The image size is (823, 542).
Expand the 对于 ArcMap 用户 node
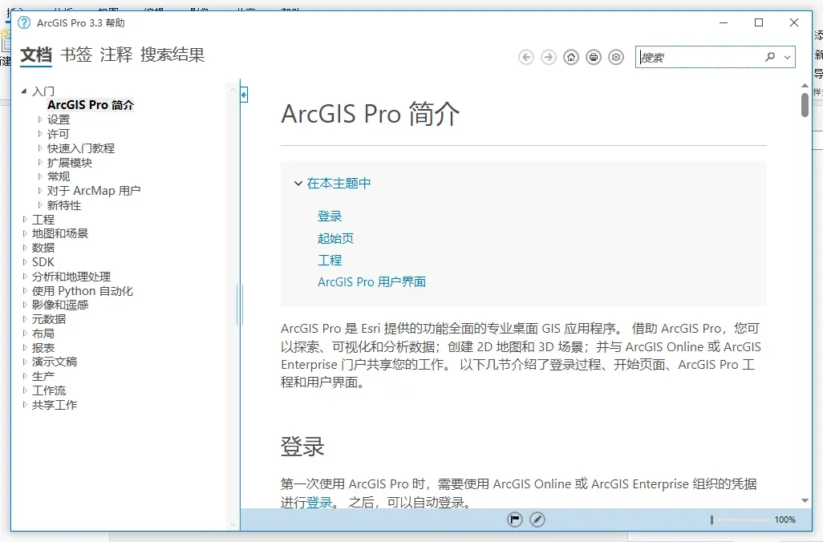[x=40, y=191]
